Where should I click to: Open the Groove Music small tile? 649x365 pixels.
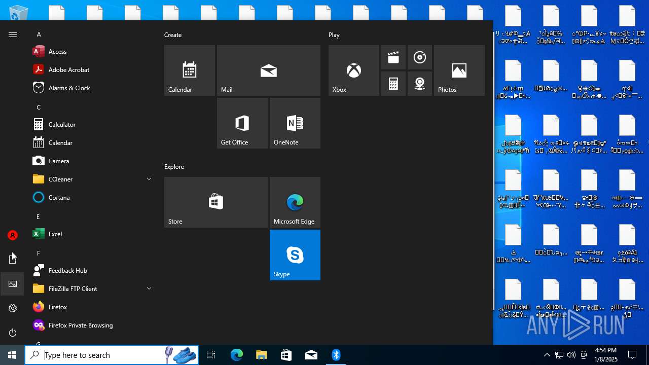click(x=420, y=57)
